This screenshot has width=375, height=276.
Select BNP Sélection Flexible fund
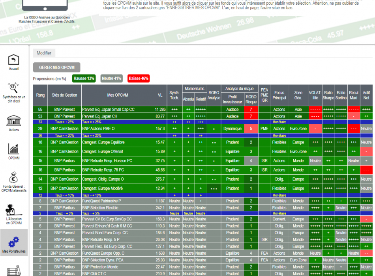click(100, 208)
